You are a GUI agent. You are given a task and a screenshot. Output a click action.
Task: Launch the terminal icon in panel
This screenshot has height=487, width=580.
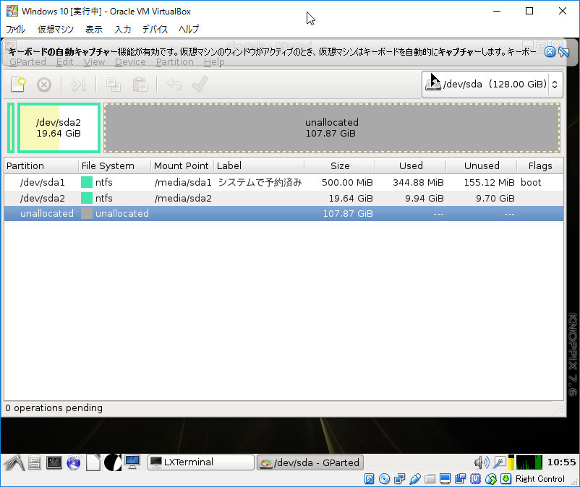(54, 462)
